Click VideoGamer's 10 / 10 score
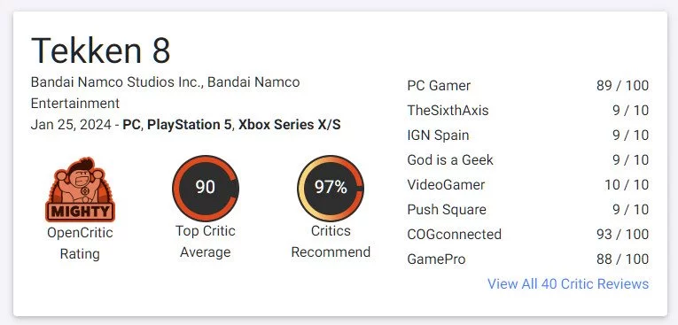 pyautogui.click(x=627, y=185)
